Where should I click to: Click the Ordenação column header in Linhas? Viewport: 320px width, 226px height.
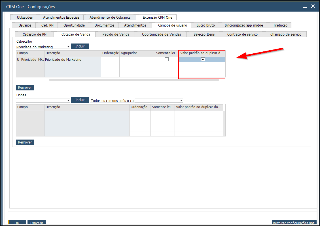[140, 107]
